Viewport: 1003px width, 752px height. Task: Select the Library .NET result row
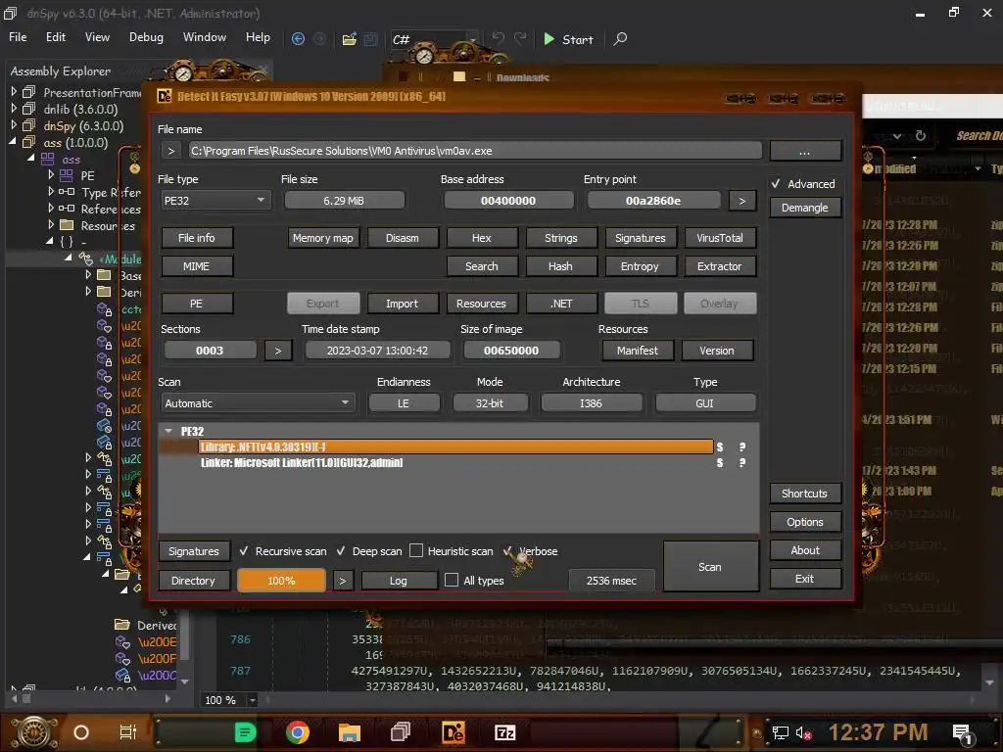click(x=455, y=446)
